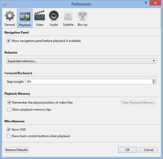The height and width of the screenshot is (159, 163).
Task: Open the Expanded selection behavior dropdown
Action: (81, 61)
